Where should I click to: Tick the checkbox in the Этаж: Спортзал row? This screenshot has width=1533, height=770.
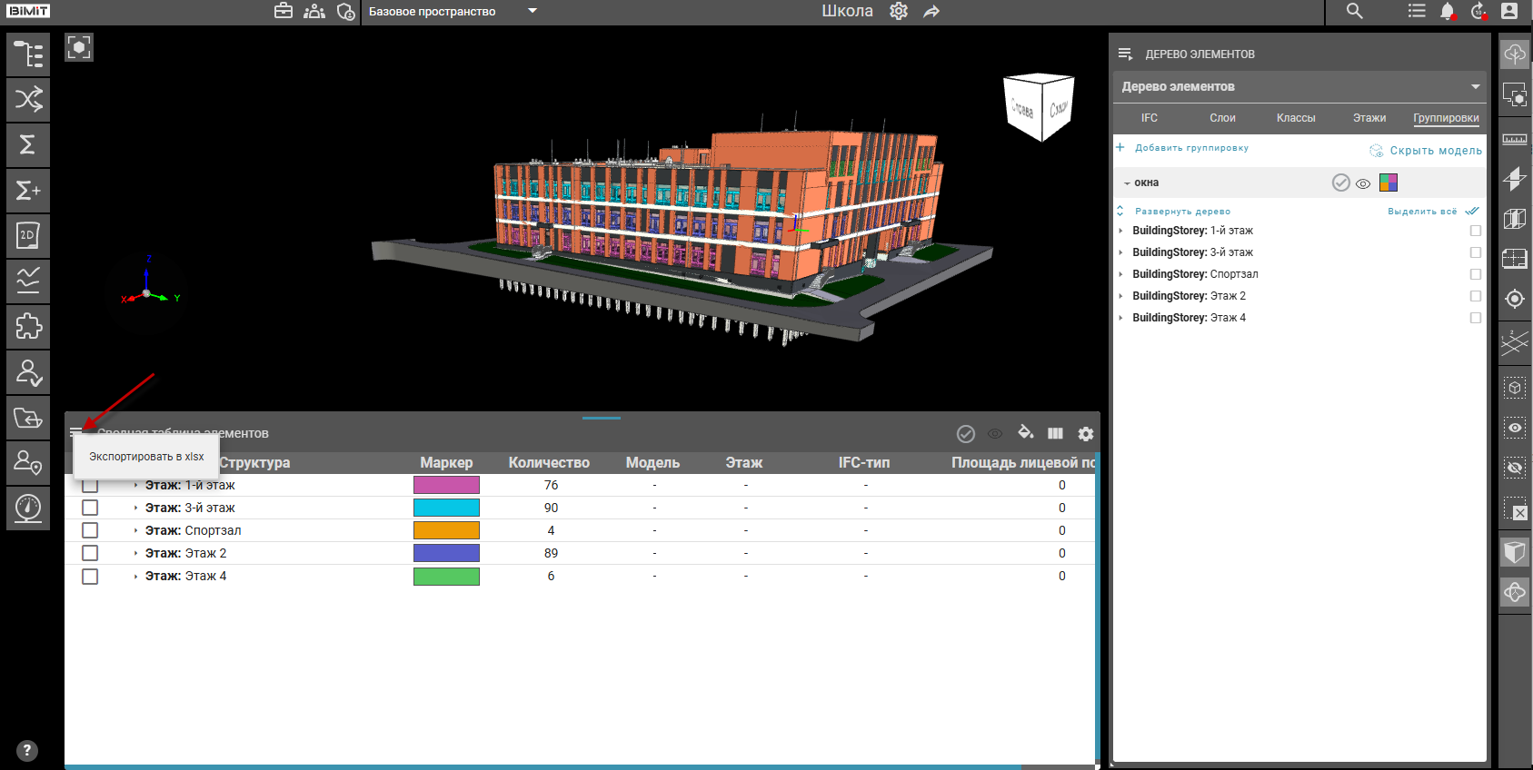point(90,530)
